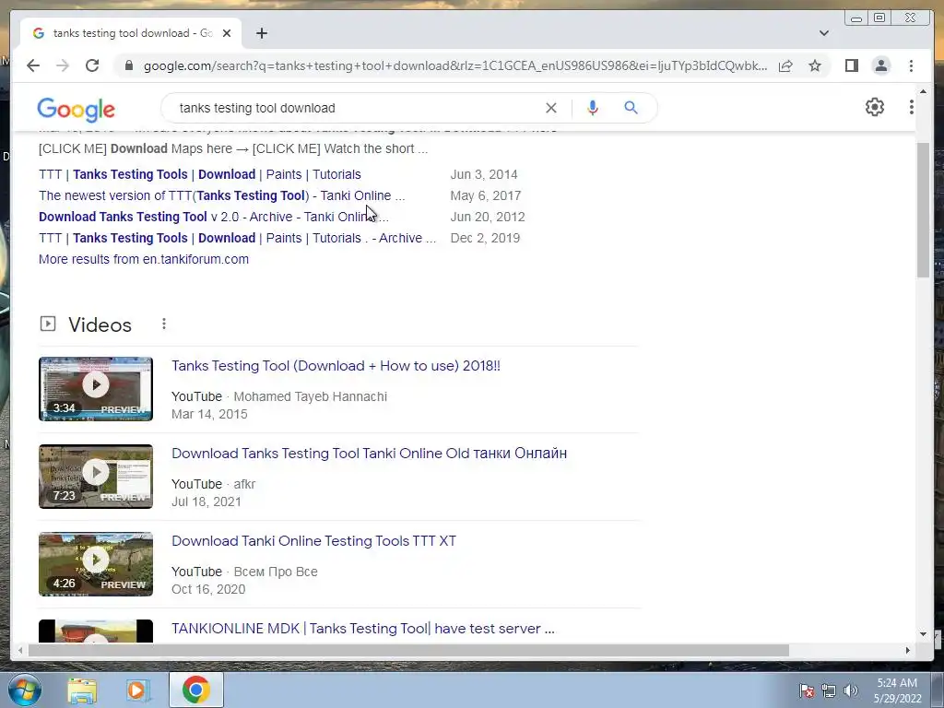Open 'Download Tanki Online Testing Tools TTT XT'
The height and width of the screenshot is (708, 944).
[x=313, y=540]
